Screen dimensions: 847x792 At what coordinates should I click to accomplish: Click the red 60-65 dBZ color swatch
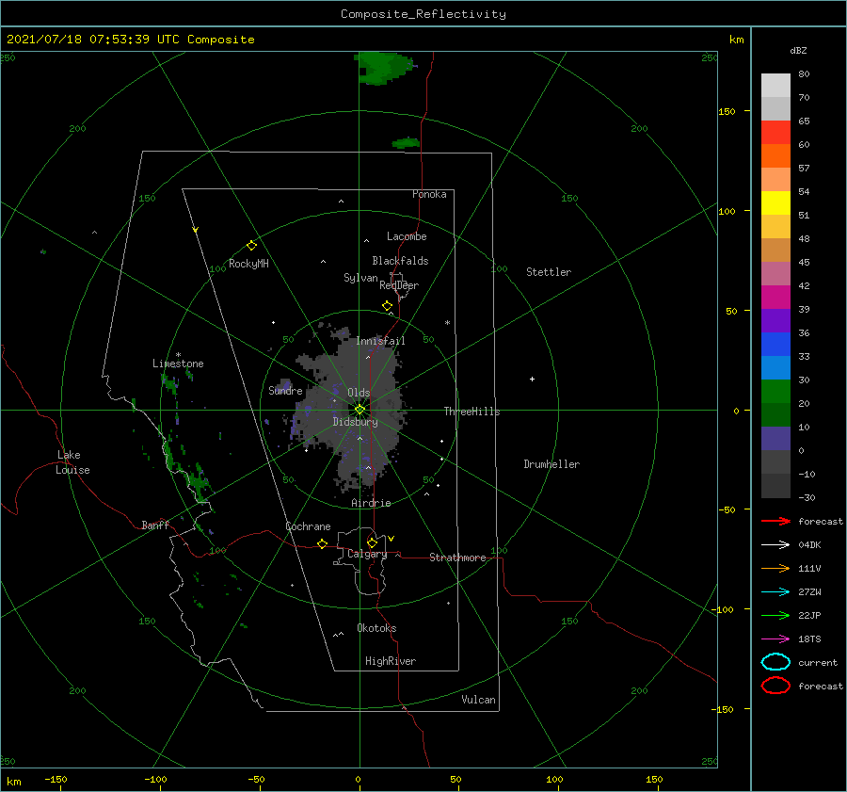(x=775, y=132)
